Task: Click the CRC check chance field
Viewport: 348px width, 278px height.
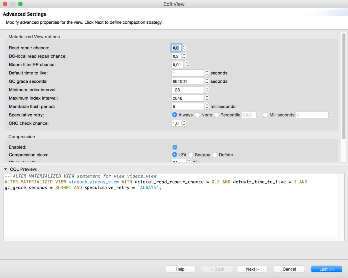Action: click(x=176, y=123)
